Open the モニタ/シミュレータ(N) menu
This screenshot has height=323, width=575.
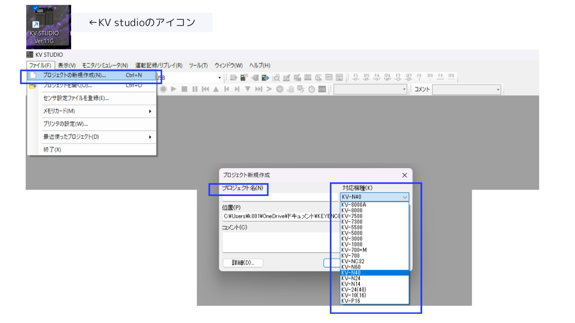click(x=105, y=65)
